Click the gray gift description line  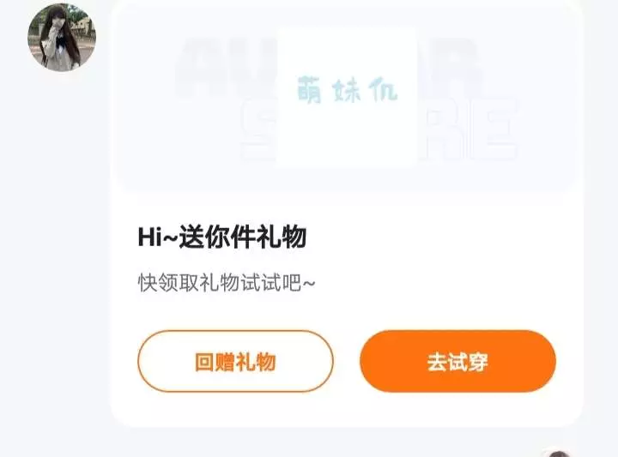227,283
